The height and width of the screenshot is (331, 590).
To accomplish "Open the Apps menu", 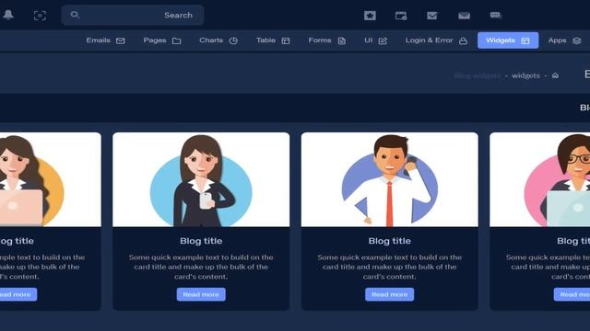I will pos(564,40).
